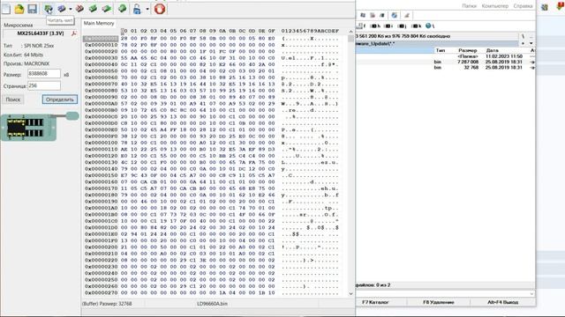Click first file manager toolbar icon

[x=363, y=15]
